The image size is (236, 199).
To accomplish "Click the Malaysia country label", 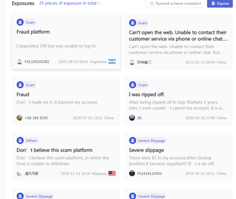I will (x=99, y=174).
